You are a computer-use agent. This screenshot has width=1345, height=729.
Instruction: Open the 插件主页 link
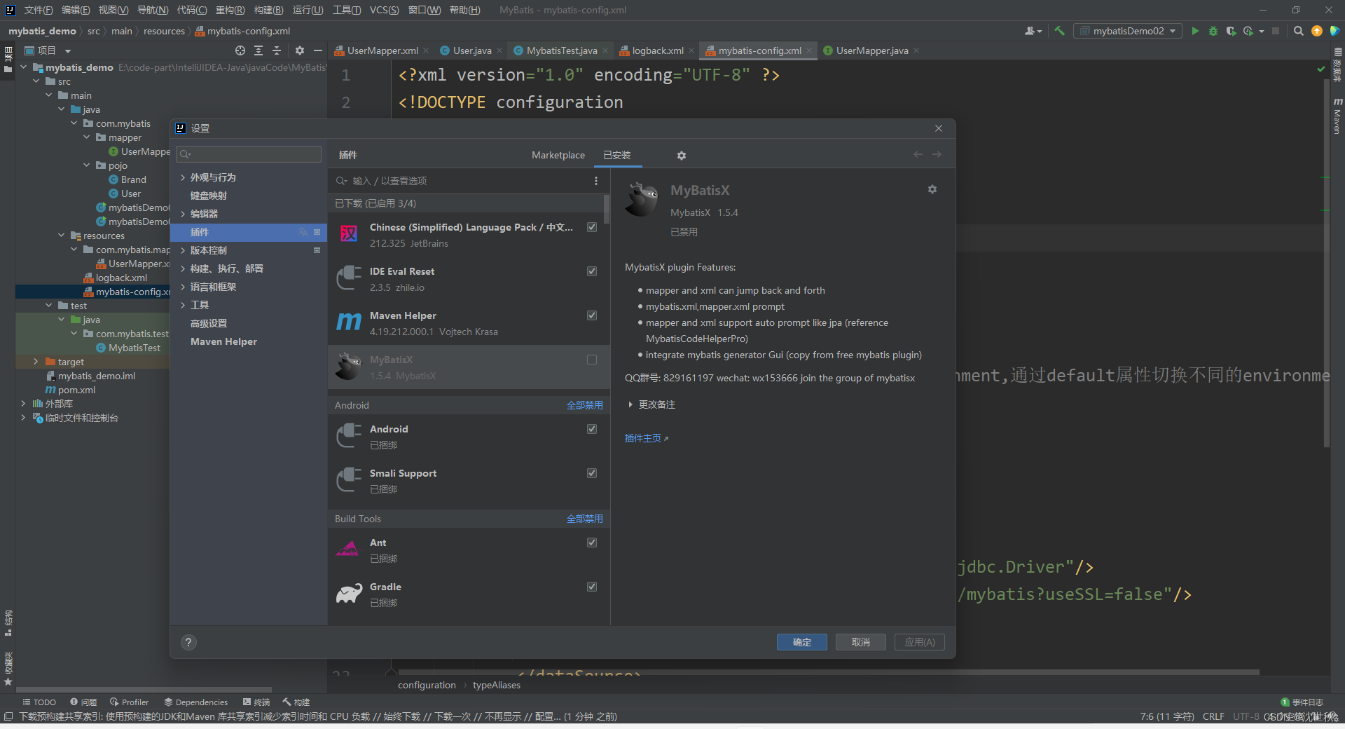pyautogui.click(x=647, y=438)
